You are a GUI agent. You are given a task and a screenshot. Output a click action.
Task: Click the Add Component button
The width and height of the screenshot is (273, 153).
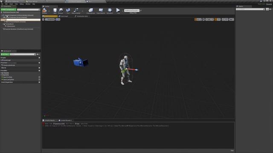[9, 9]
